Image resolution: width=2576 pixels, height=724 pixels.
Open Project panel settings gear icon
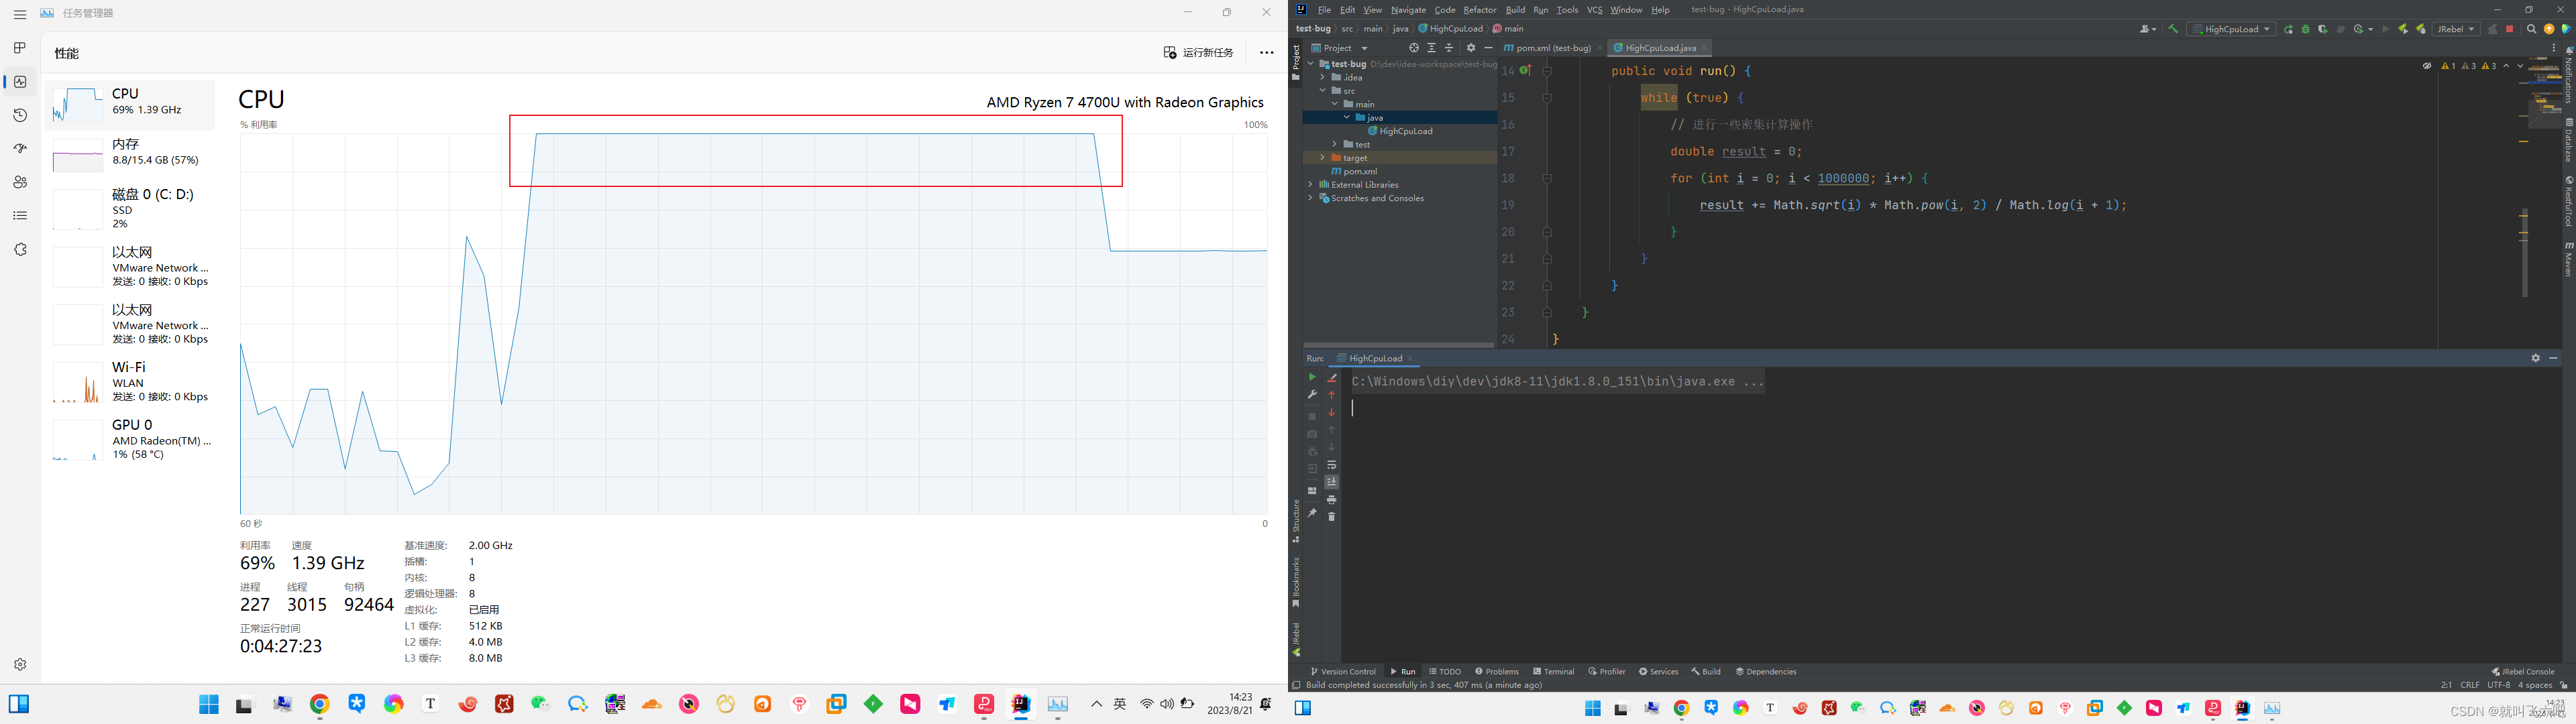click(x=1470, y=48)
